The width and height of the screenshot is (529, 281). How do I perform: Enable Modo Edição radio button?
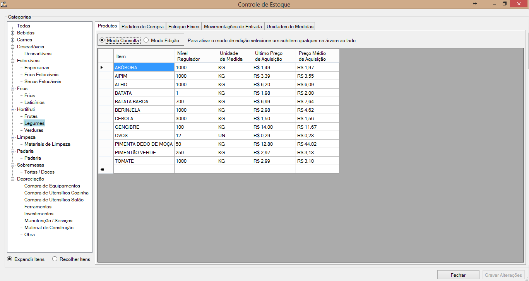[x=146, y=40]
